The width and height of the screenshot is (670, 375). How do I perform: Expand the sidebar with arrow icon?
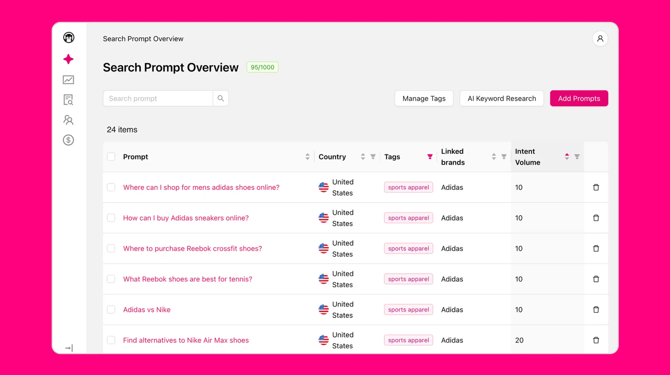69,348
